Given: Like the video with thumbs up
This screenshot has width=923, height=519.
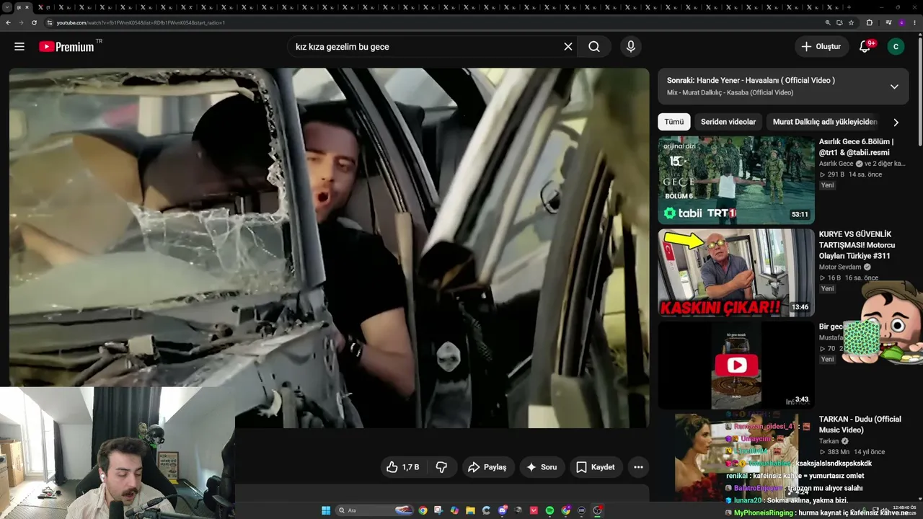Looking at the screenshot, I should tap(402, 467).
